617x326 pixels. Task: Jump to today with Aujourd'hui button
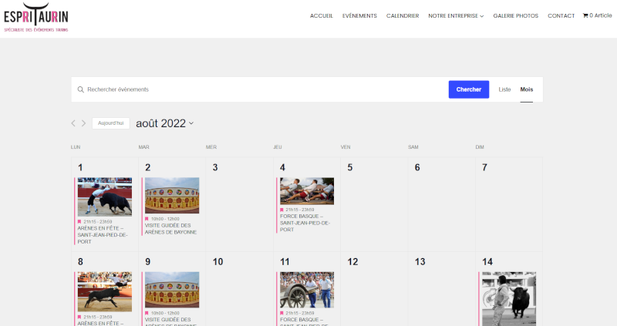pos(110,123)
